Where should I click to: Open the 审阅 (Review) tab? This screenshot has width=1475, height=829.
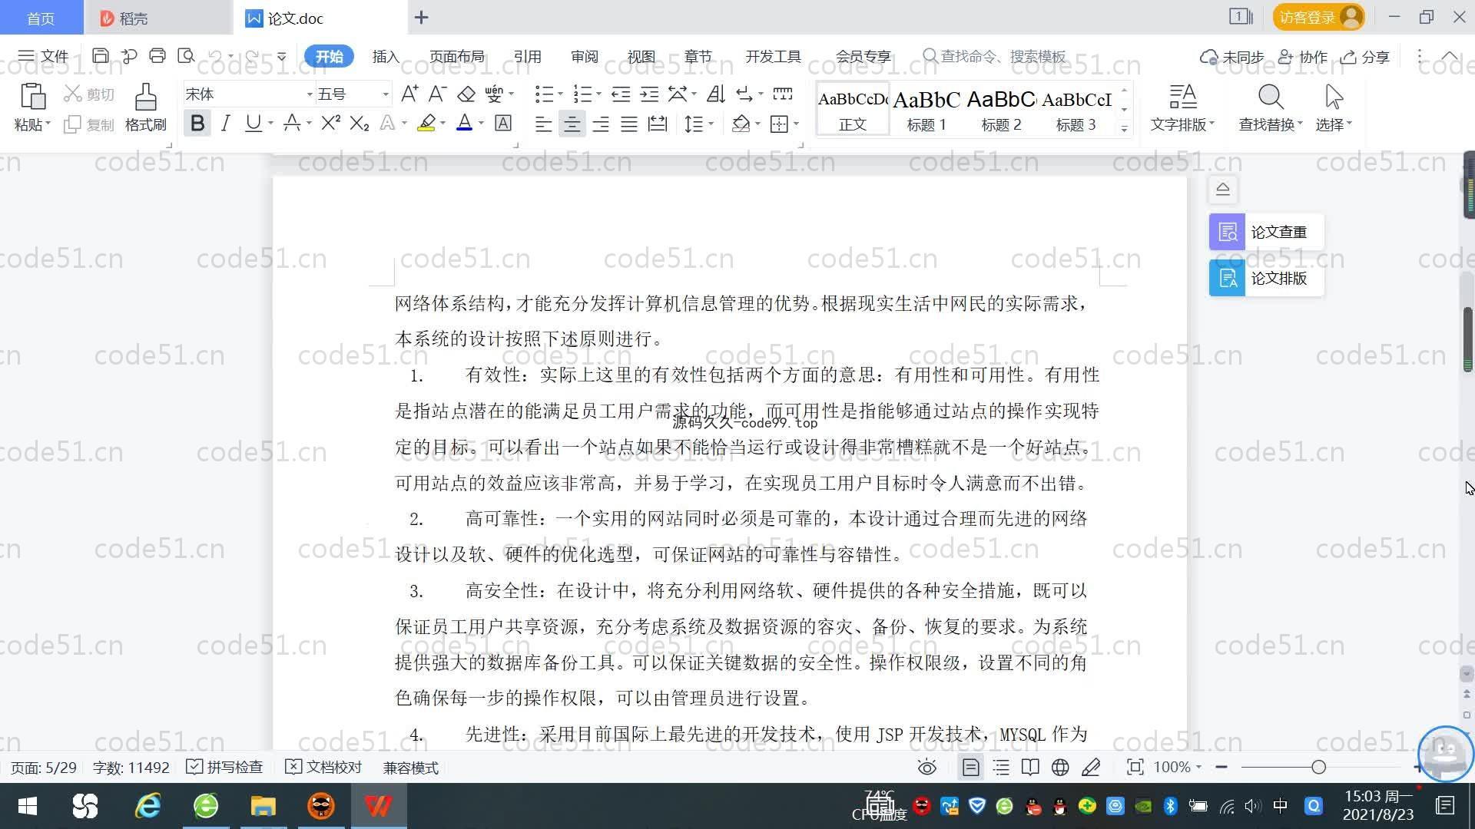point(585,56)
